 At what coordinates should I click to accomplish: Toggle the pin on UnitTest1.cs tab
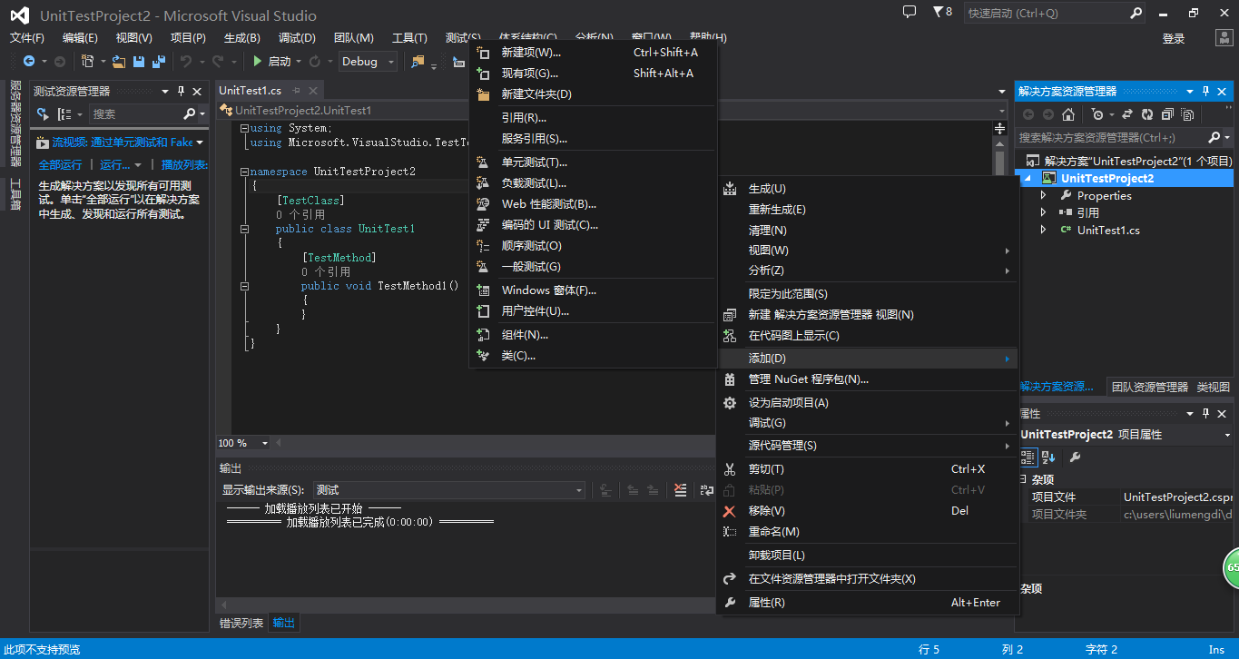click(297, 91)
